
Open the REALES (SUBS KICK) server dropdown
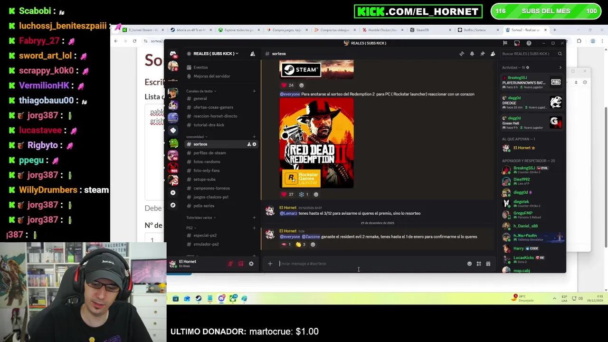pos(216,54)
